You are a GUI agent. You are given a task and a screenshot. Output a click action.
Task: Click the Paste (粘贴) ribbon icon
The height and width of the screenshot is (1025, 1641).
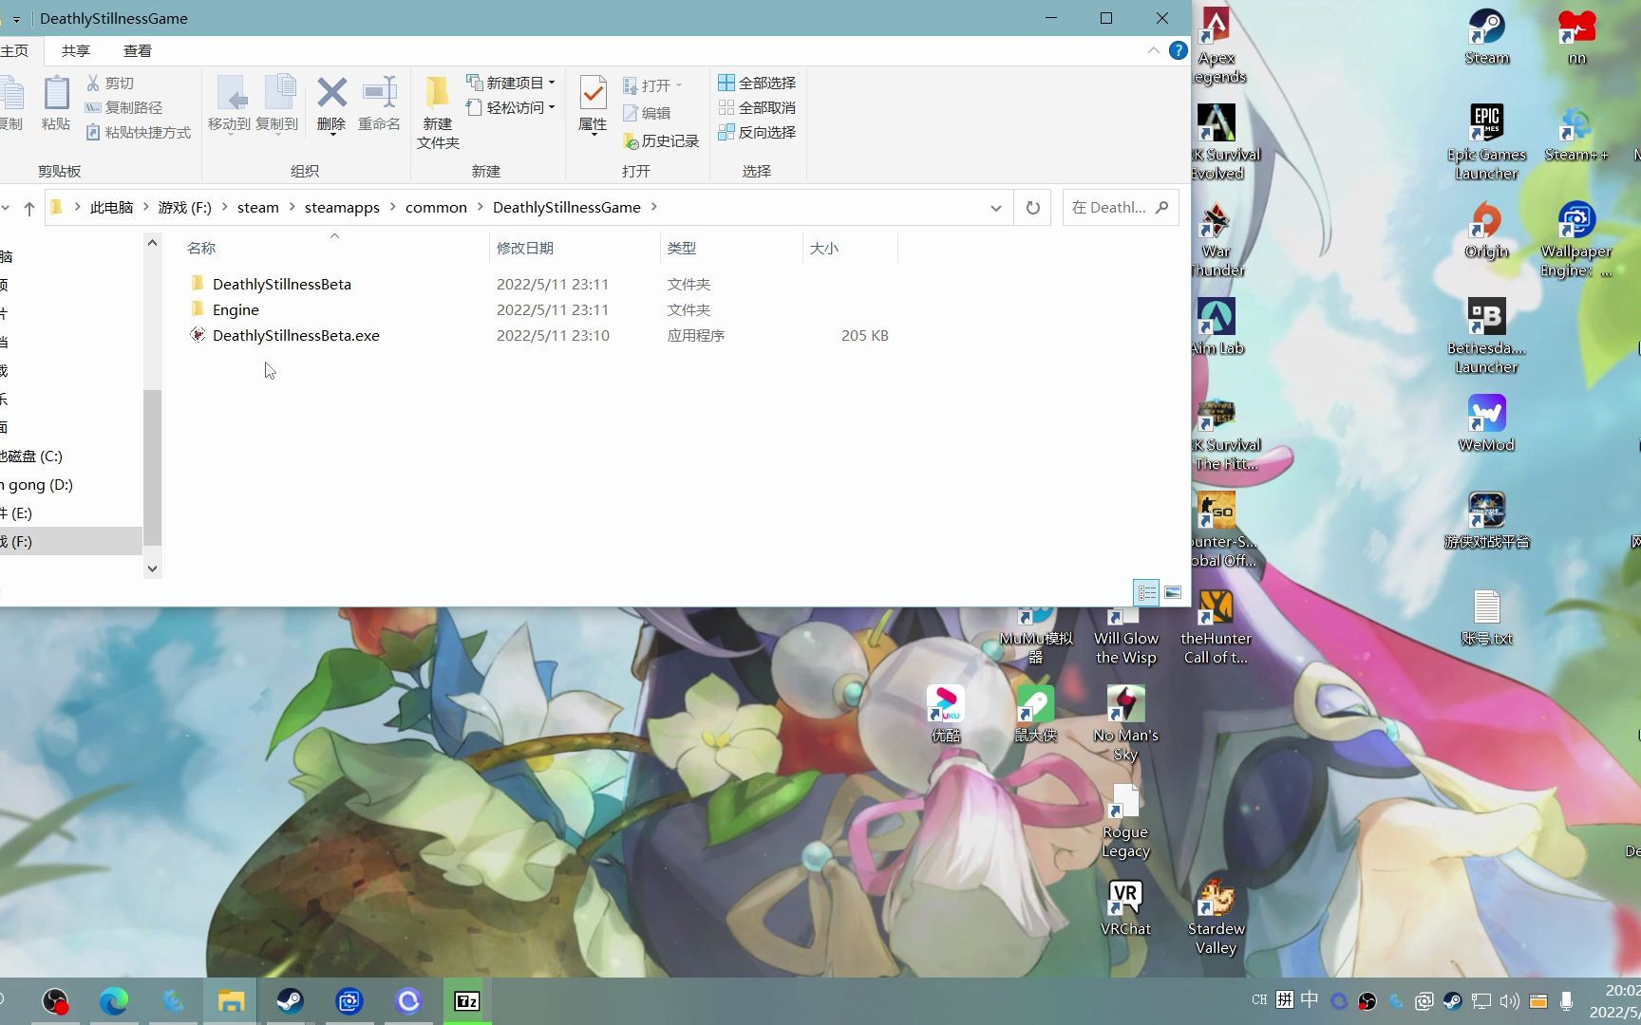click(56, 102)
